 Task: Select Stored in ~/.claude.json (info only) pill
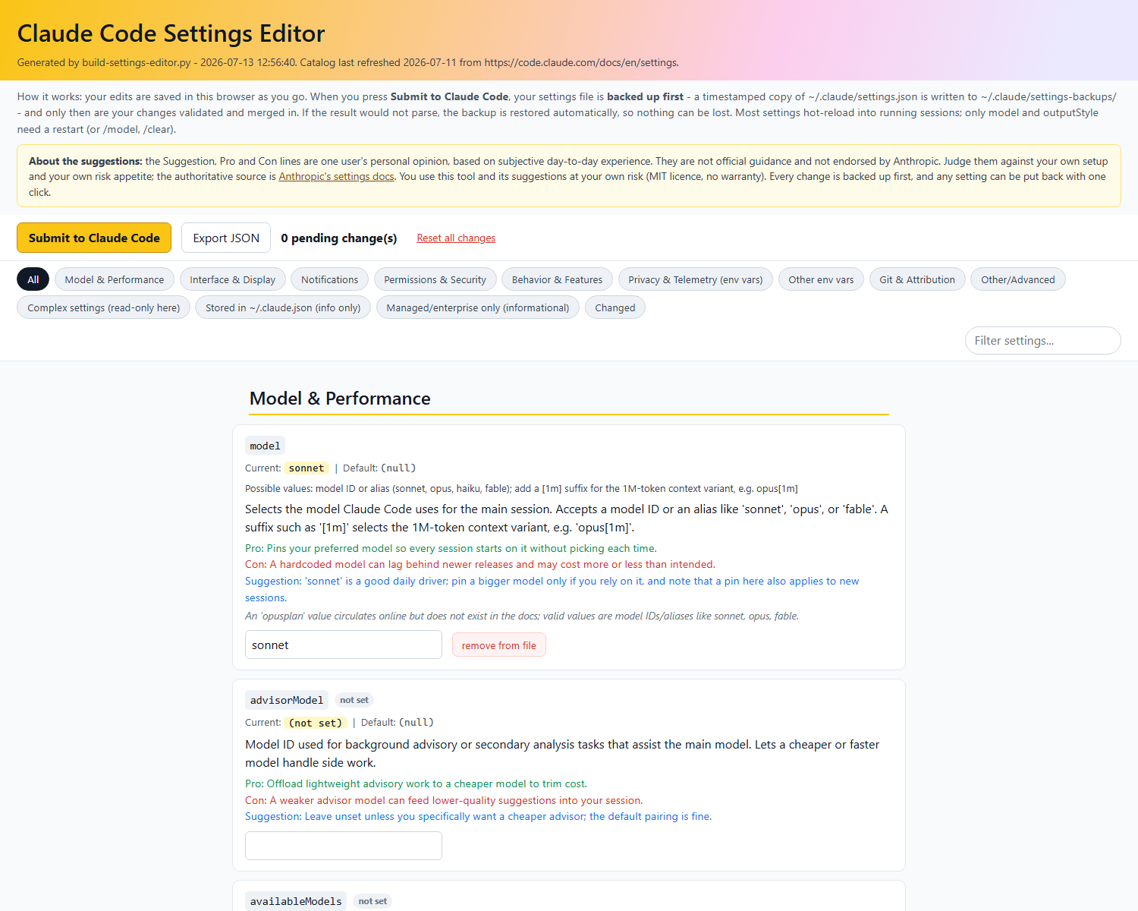click(283, 307)
